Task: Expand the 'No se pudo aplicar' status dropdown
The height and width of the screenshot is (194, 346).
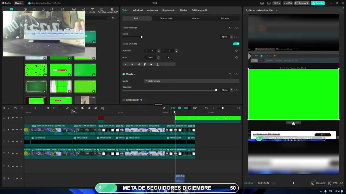Action: pyautogui.click(x=277, y=10)
